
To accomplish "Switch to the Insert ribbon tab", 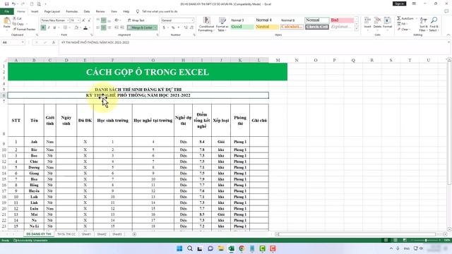I will click(35, 11).
